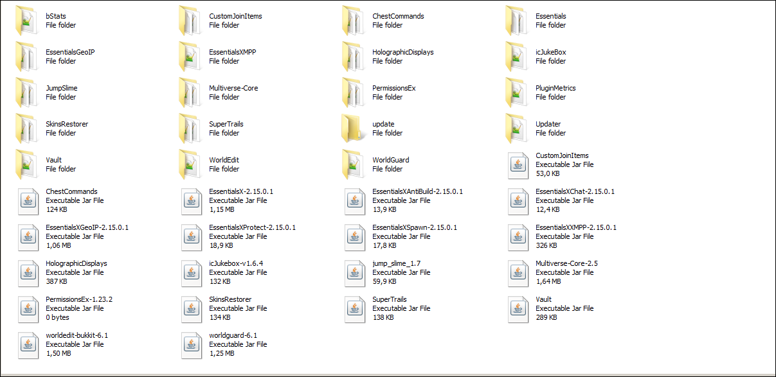
Task: Select the worldedit-bukkit-6.1 jar icon
Action: (28, 345)
